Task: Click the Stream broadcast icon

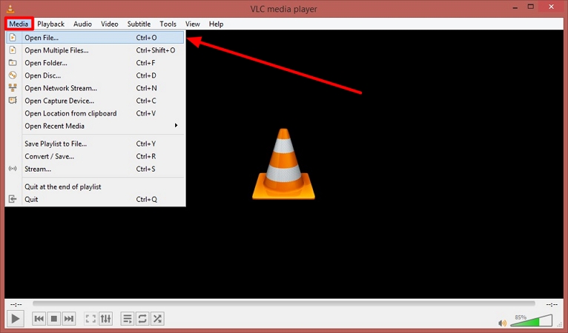Action: click(13, 169)
